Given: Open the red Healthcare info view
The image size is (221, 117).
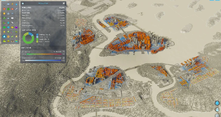Looking at the screenshot, I should point(4,9).
